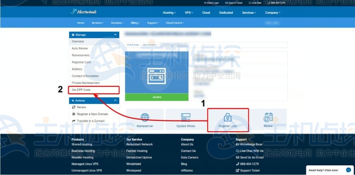Select Overview in Manage sidebar
Image resolution: width=355 pixels, height=175 pixels.
click(x=94, y=42)
